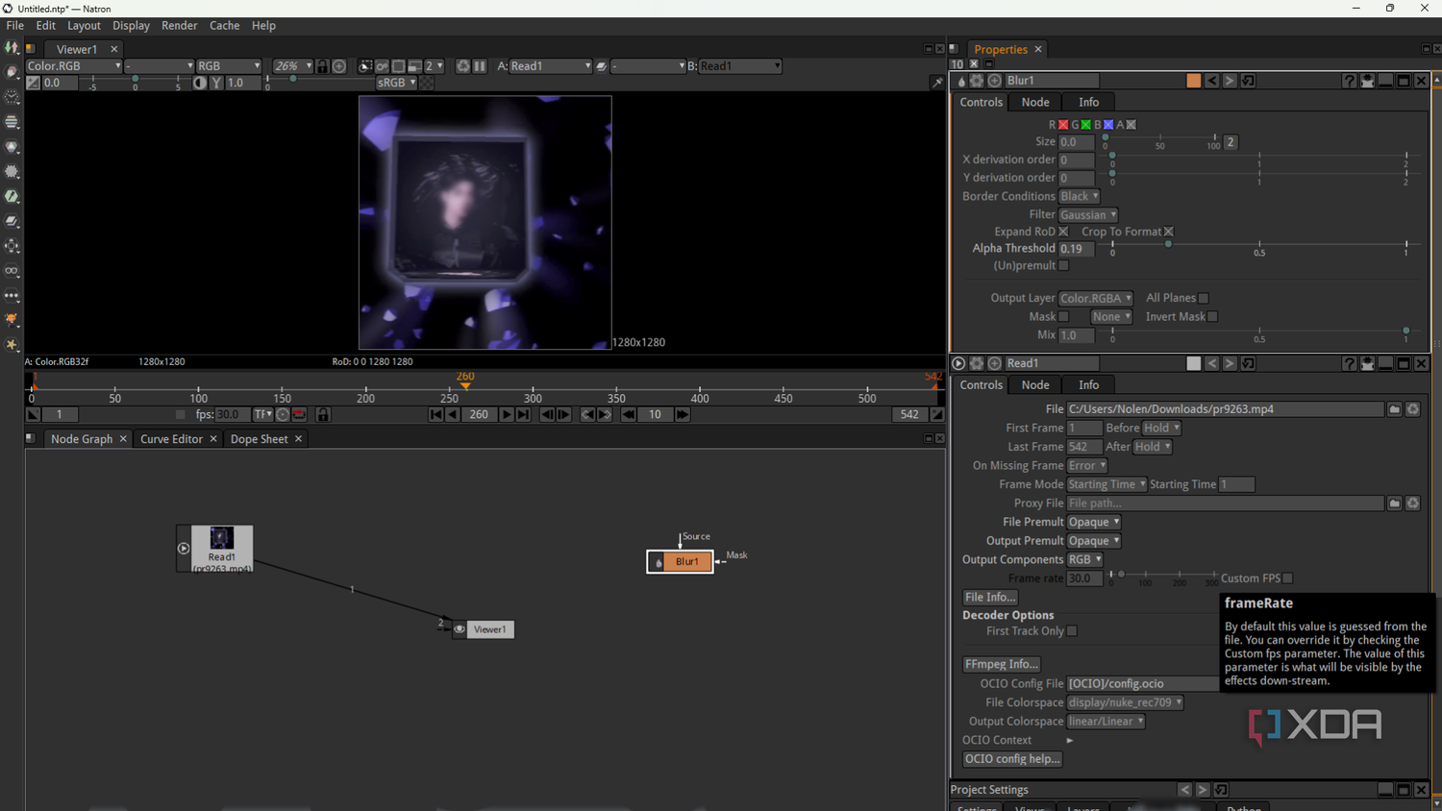
Task: Enable the Invert Mask checkbox
Action: [1212, 316]
